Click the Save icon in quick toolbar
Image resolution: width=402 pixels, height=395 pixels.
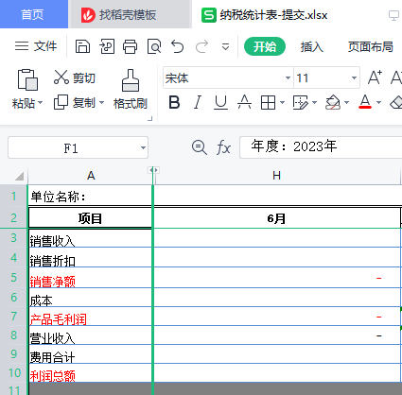82,46
